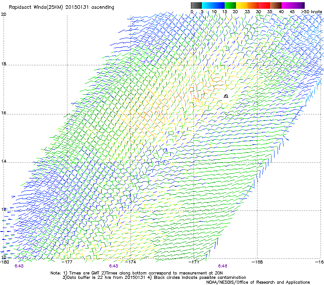The width and height of the screenshot is (324, 285).
Task: Click the legend value '0' under color bar
Action: [x=192, y=12]
